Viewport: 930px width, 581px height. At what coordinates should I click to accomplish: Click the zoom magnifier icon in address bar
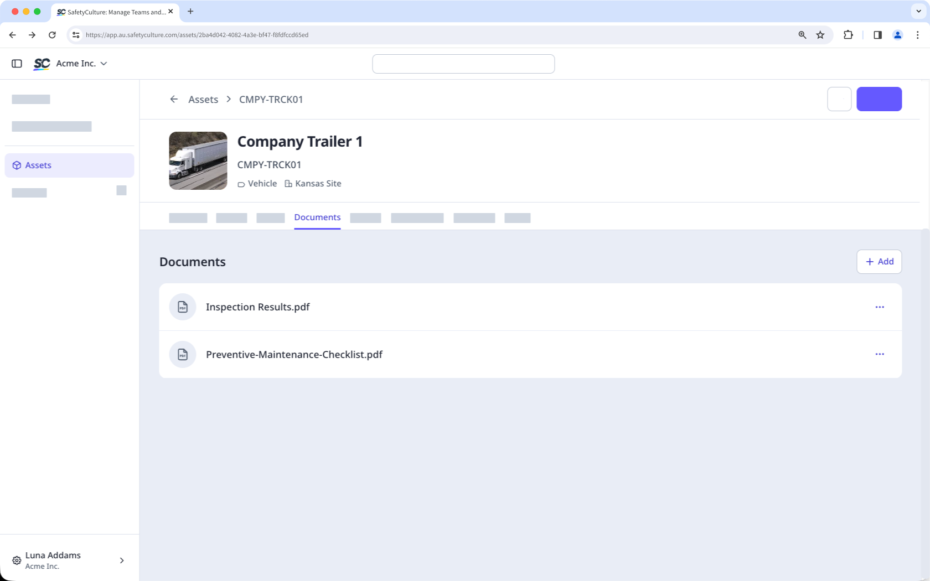pyautogui.click(x=802, y=35)
